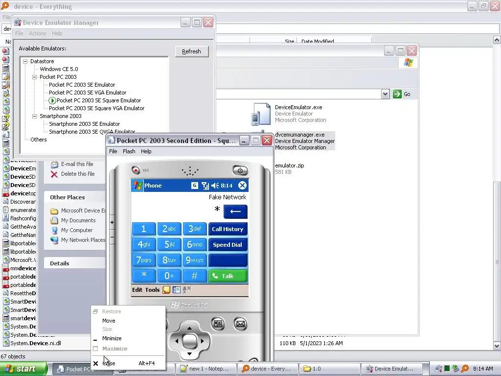Select DeviceEmulator.exe file icon
Image resolution: width=501 pixels, height=376 pixels.
[261, 114]
